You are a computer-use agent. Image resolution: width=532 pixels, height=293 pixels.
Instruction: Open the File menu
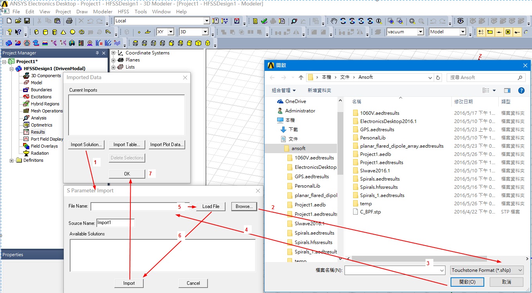click(x=16, y=12)
